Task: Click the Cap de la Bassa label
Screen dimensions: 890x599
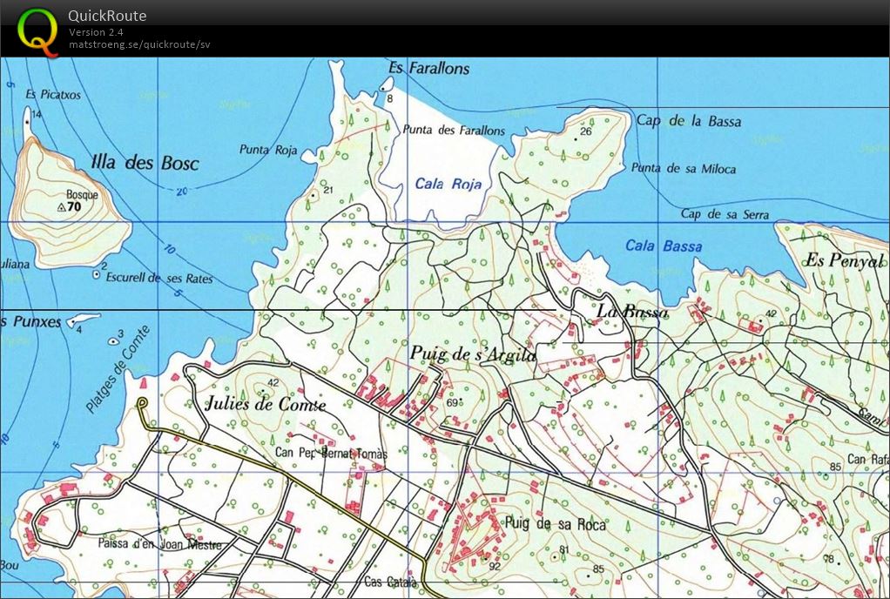Action: click(x=689, y=121)
